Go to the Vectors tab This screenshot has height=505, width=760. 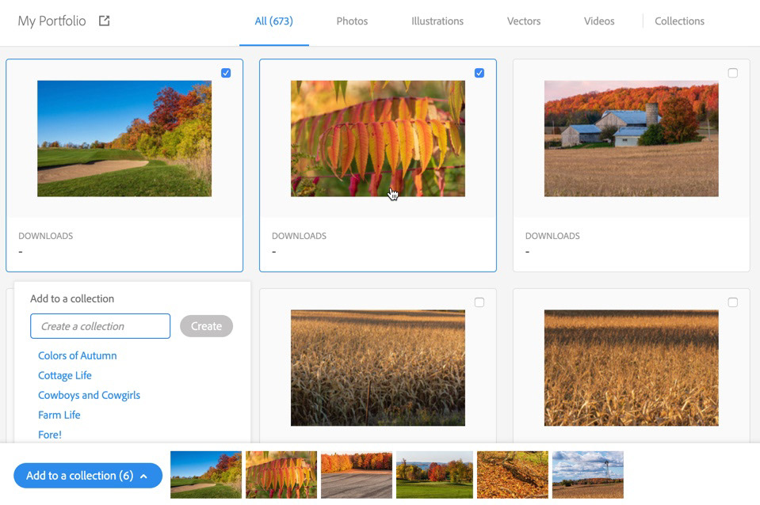point(524,21)
